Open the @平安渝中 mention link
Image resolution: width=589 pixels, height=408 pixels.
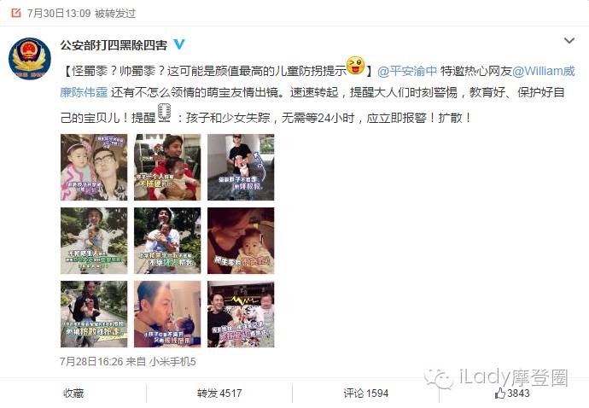click(407, 71)
